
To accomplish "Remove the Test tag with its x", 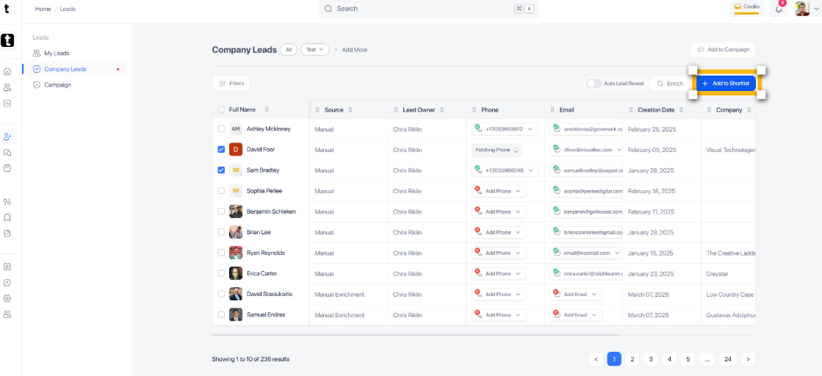I will [x=321, y=50].
